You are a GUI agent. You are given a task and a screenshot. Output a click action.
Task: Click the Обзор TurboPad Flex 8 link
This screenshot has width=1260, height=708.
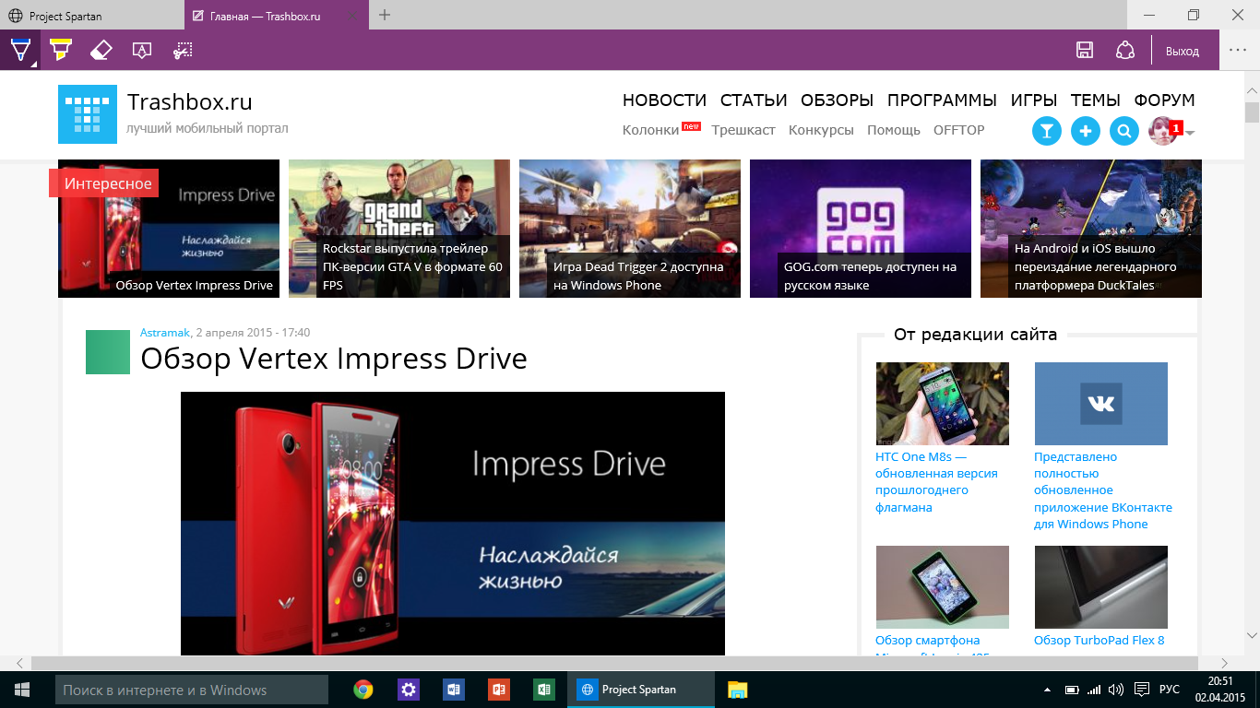(x=1100, y=640)
